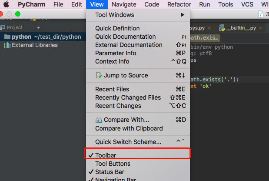Click the __builtin__.py Python file icon
This screenshot has width=269, height=181.
coord(222,27)
